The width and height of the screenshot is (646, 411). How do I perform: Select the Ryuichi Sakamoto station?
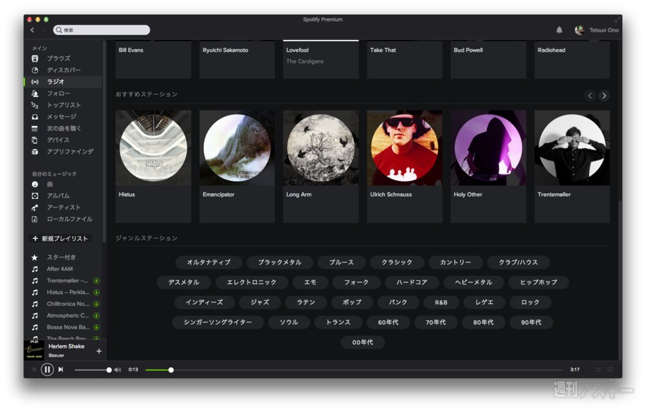(x=237, y=59)
